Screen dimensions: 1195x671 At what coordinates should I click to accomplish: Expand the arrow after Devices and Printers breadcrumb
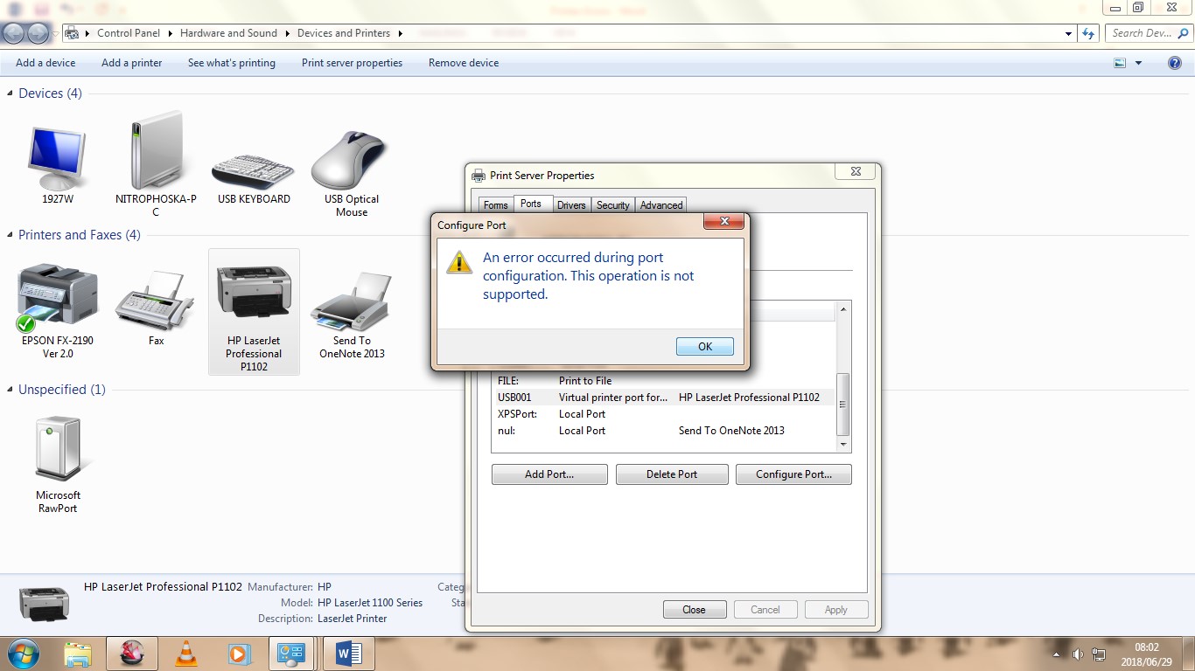coord(400,33)
